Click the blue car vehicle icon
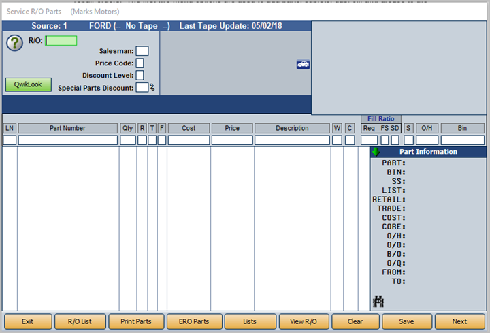 click(x=303, y=64)
